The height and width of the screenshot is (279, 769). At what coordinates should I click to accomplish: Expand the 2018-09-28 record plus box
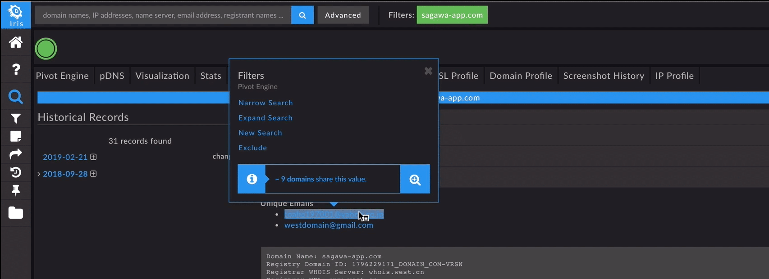(93, 174)
